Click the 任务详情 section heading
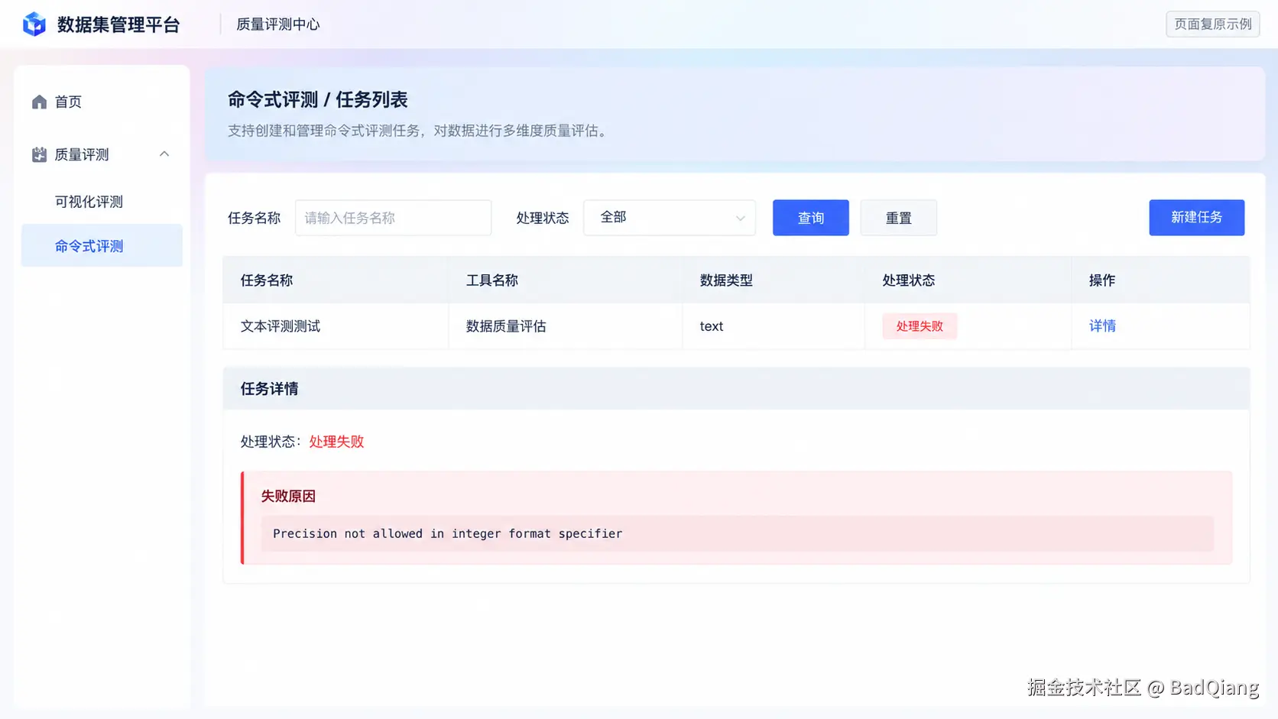The height and width of the screenshot is (719, 1278). [x=269, y=389]
